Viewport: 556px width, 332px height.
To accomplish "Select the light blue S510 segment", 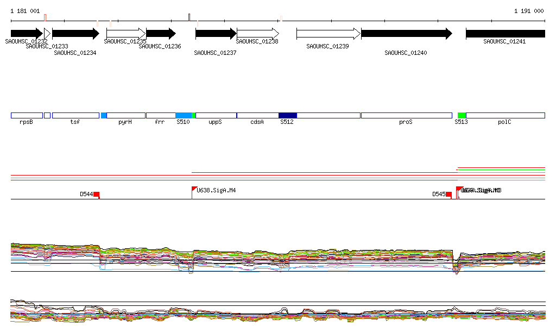I will pyautogui.click(x=184, y=115).
